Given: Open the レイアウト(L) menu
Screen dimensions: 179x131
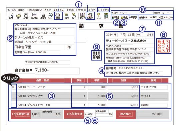Looking at the screenshot, I should 81,10.
